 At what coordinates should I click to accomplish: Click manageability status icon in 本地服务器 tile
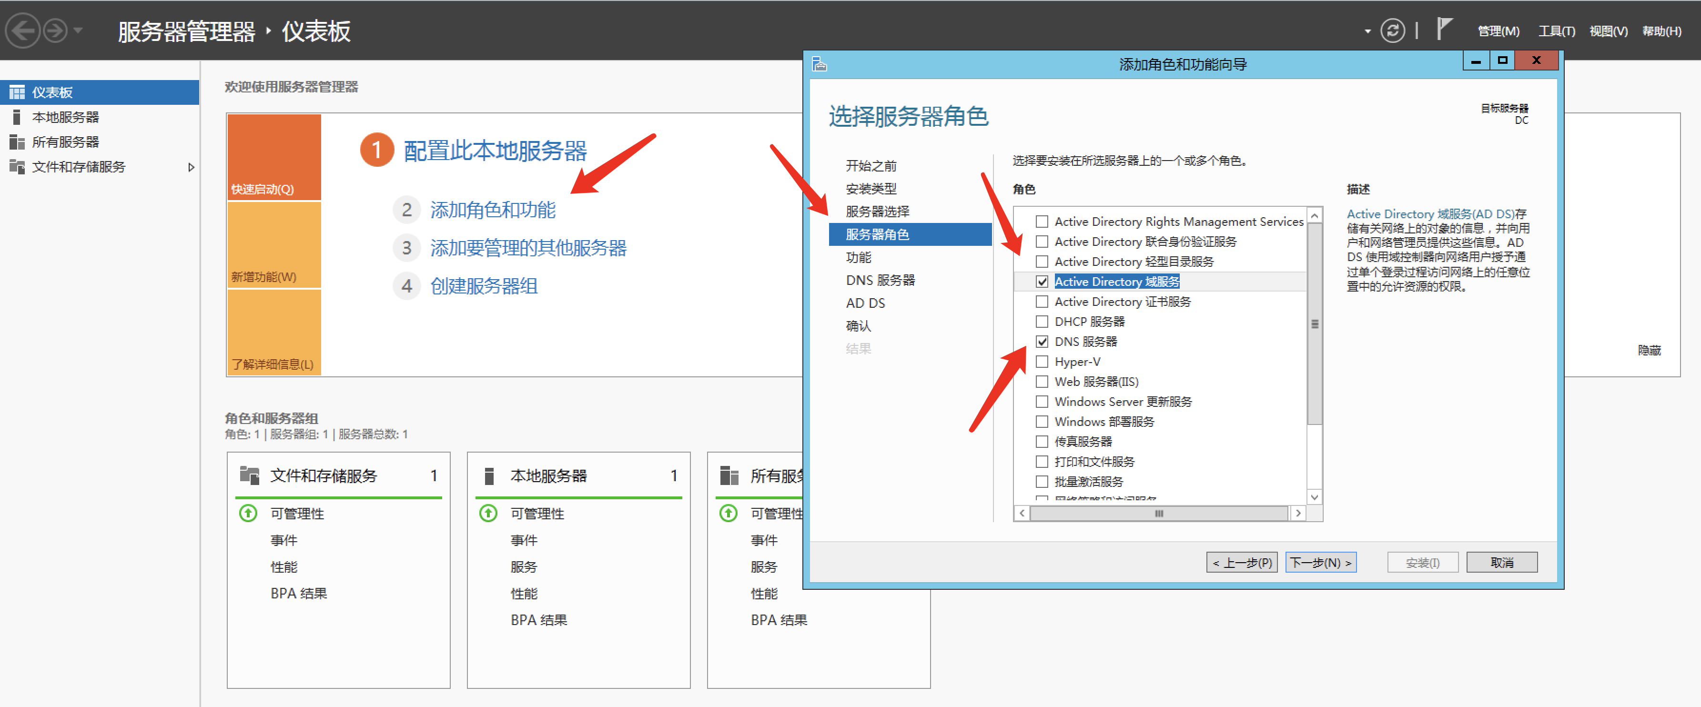(x=488, y=514)
